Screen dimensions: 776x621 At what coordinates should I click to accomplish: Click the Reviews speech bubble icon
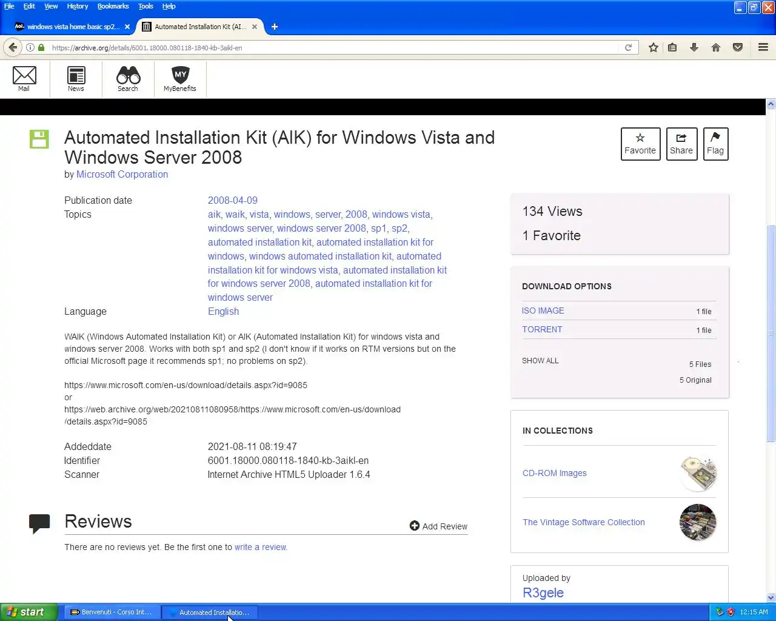pyautogui.click(x=39, y=523)
